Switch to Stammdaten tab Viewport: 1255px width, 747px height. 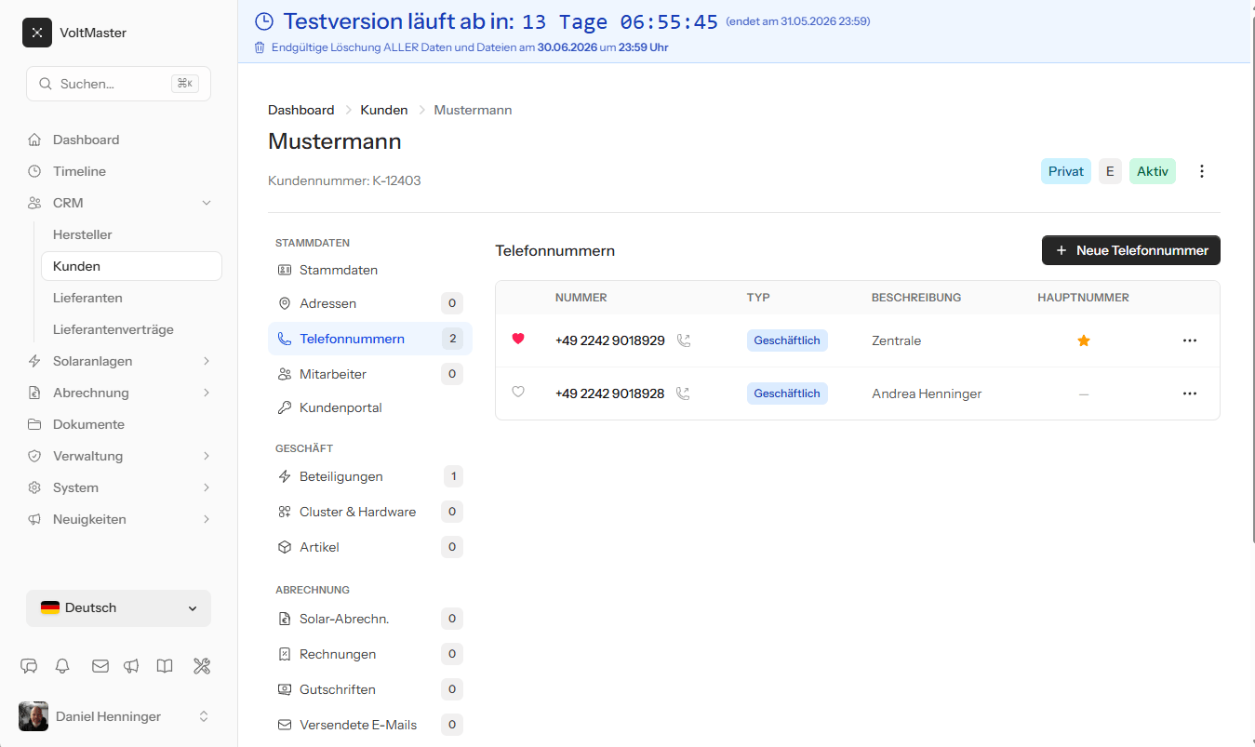pyautogui.click(x=370, y=270)
